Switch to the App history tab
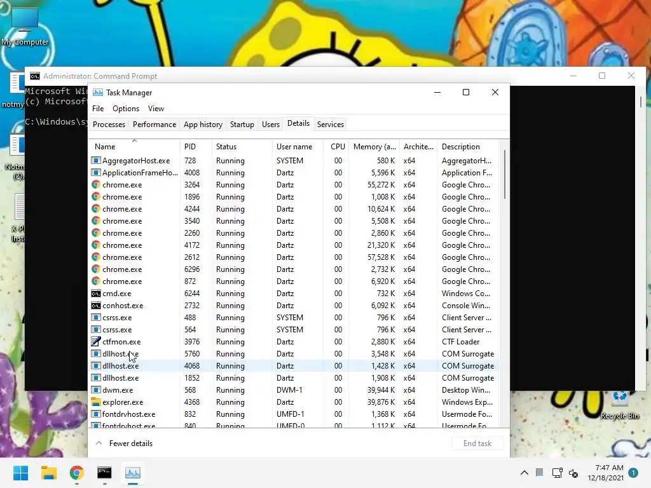The width and height of the screenshot is (651, 488). point(203,124)
